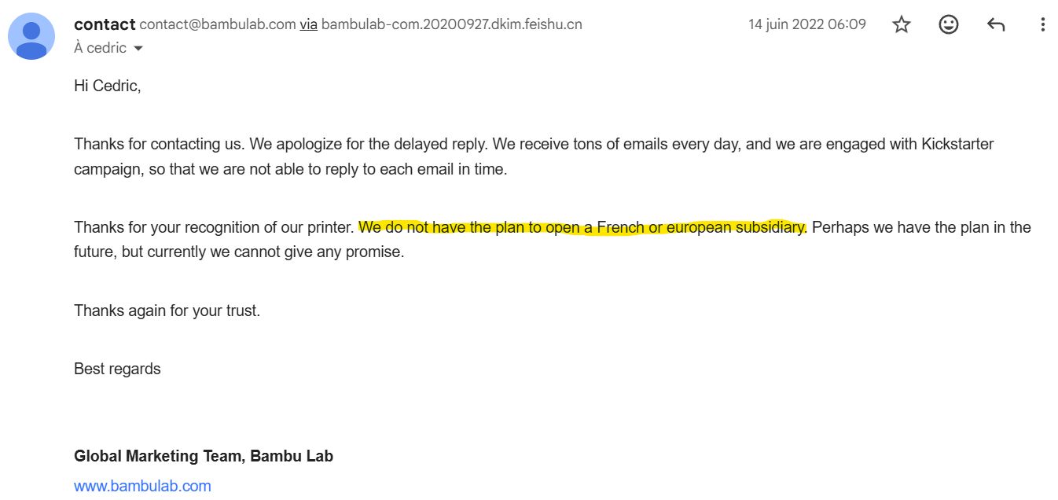The image size is (1058, 500).
Task: Click the date 14 juin 2022 06:09
Action: point(806,24)
